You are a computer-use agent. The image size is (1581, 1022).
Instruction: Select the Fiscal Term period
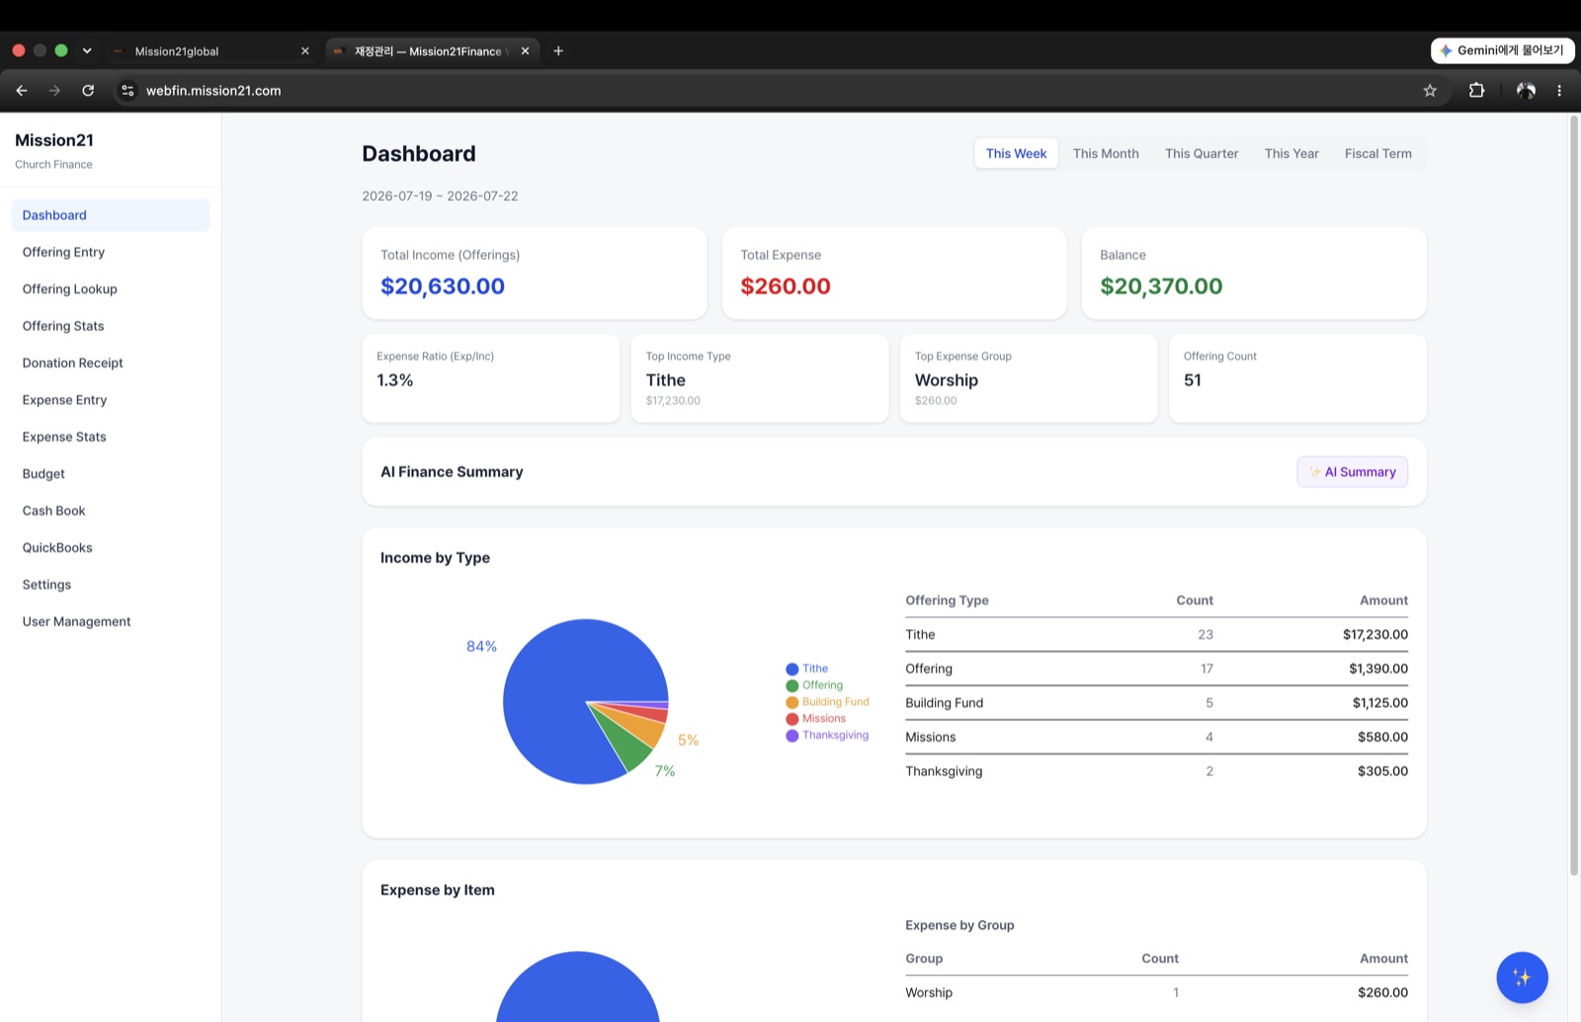coord(1377,154)
